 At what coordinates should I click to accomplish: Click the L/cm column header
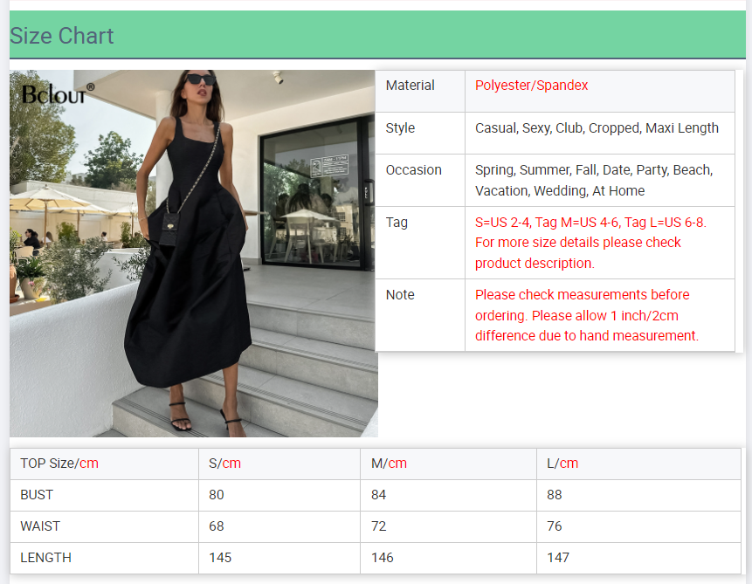click(x=562, y=464)
